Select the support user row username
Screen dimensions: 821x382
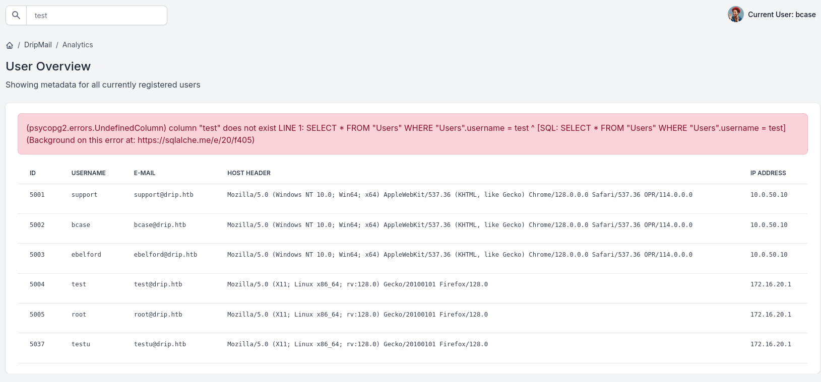[85, 195]
